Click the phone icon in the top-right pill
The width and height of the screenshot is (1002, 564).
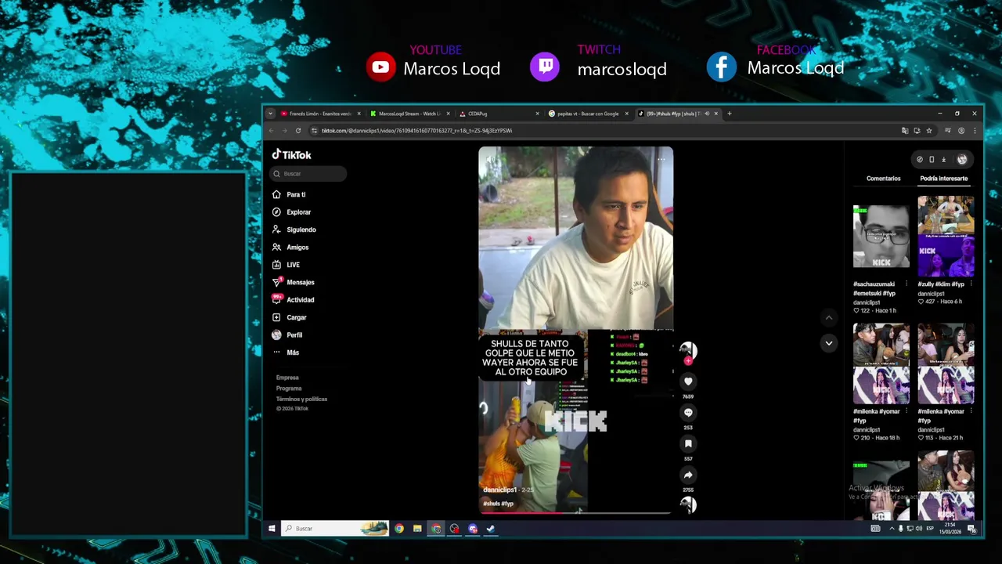pyautogui.click(x=932, y=159)
